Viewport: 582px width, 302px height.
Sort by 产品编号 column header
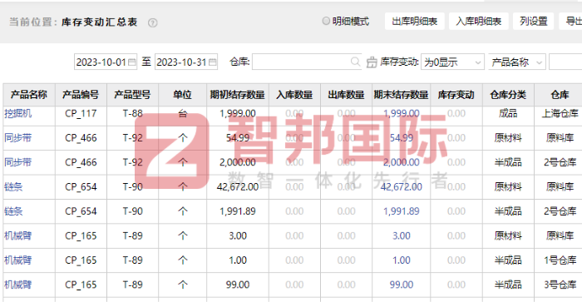tap(81, 95)
